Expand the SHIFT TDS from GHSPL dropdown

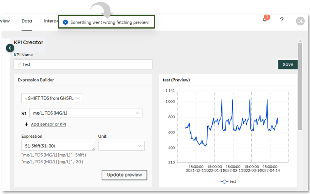pos(52,98)
